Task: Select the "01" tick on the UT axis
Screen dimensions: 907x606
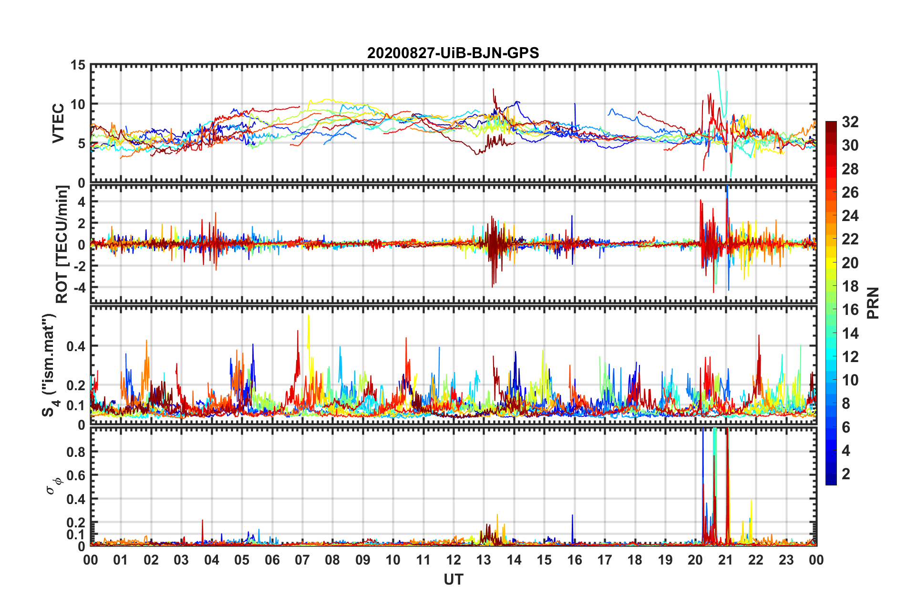Action: pos(121,560)
